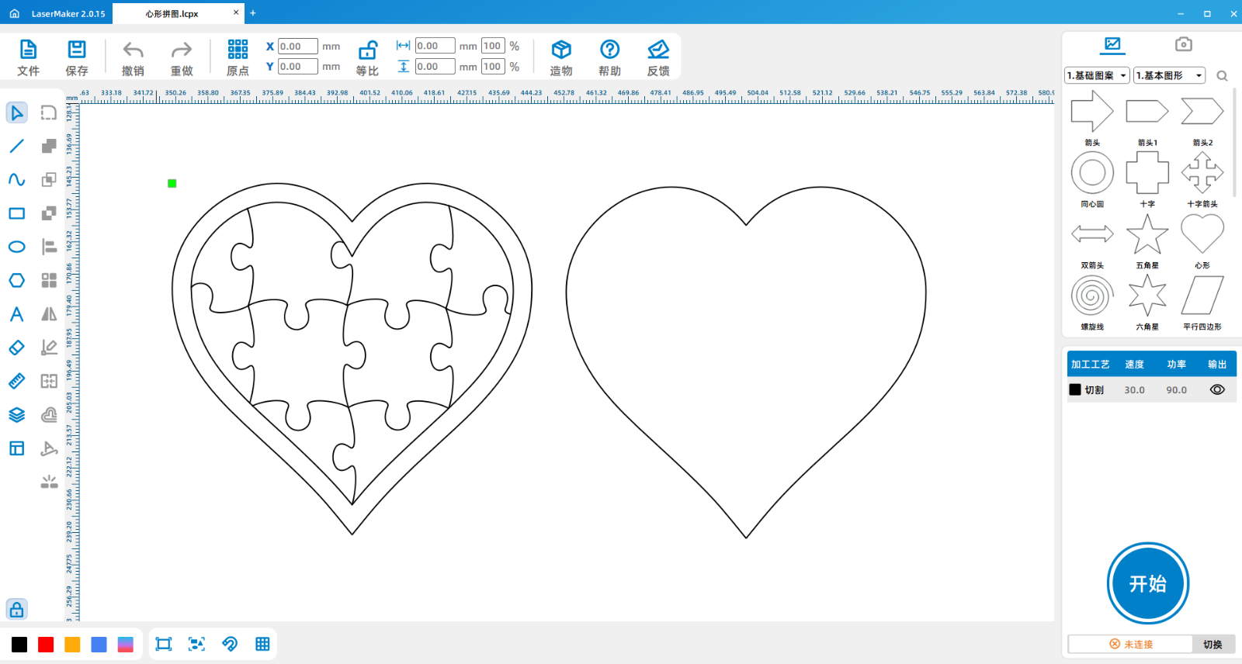1242x664 pixels.
Task: Open the 1.基本图形 shape dropdown
Action: (x=1169, y=75)
